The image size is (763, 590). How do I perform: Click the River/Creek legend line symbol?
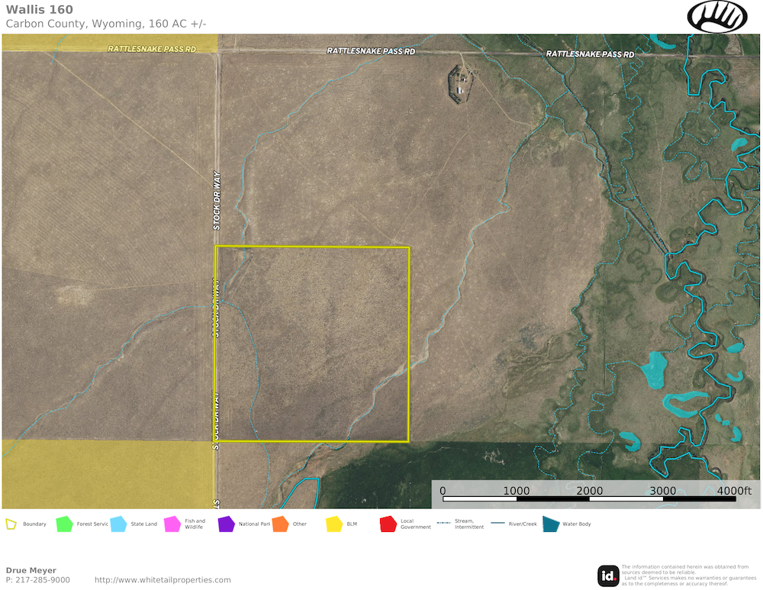pyautogui.click(x=498, y=524)
